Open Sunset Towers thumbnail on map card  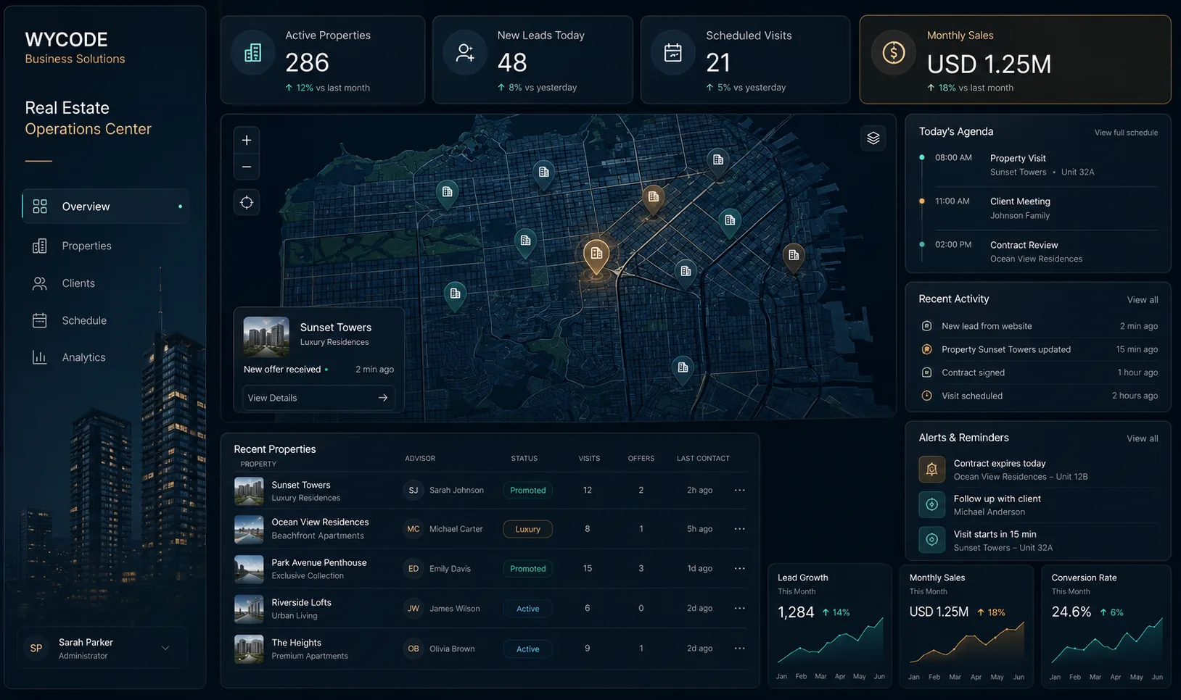click(266, 337)
